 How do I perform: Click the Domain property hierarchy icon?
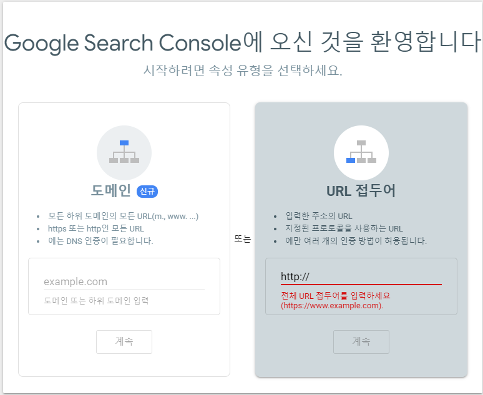124,152
